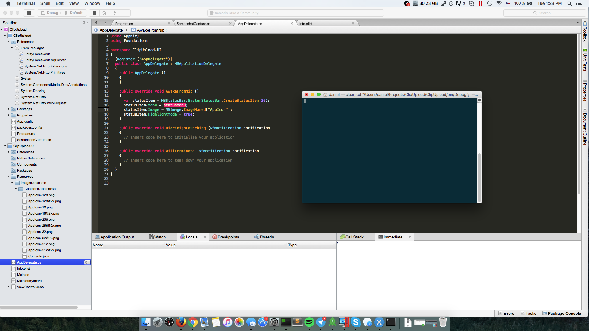Open the Window menu
The height and width of the screenshot is (331, 589).
[92, 3]
